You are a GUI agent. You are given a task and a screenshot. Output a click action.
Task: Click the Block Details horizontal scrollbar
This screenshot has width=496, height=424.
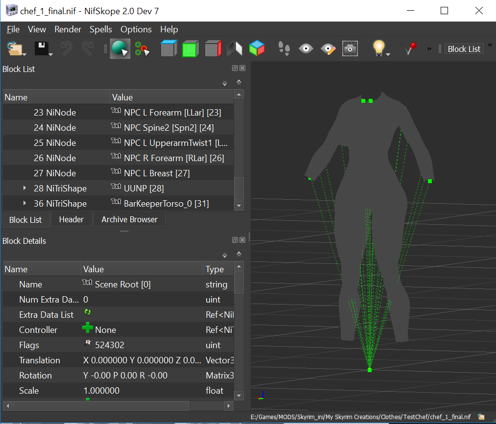101,406
